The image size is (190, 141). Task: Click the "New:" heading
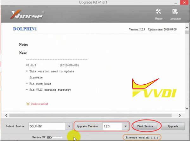click(23, 53)
